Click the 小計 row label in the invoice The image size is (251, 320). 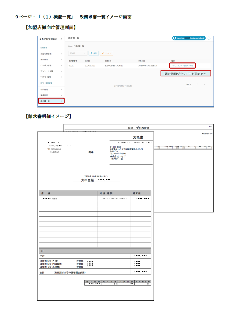(x=42, y=256)
